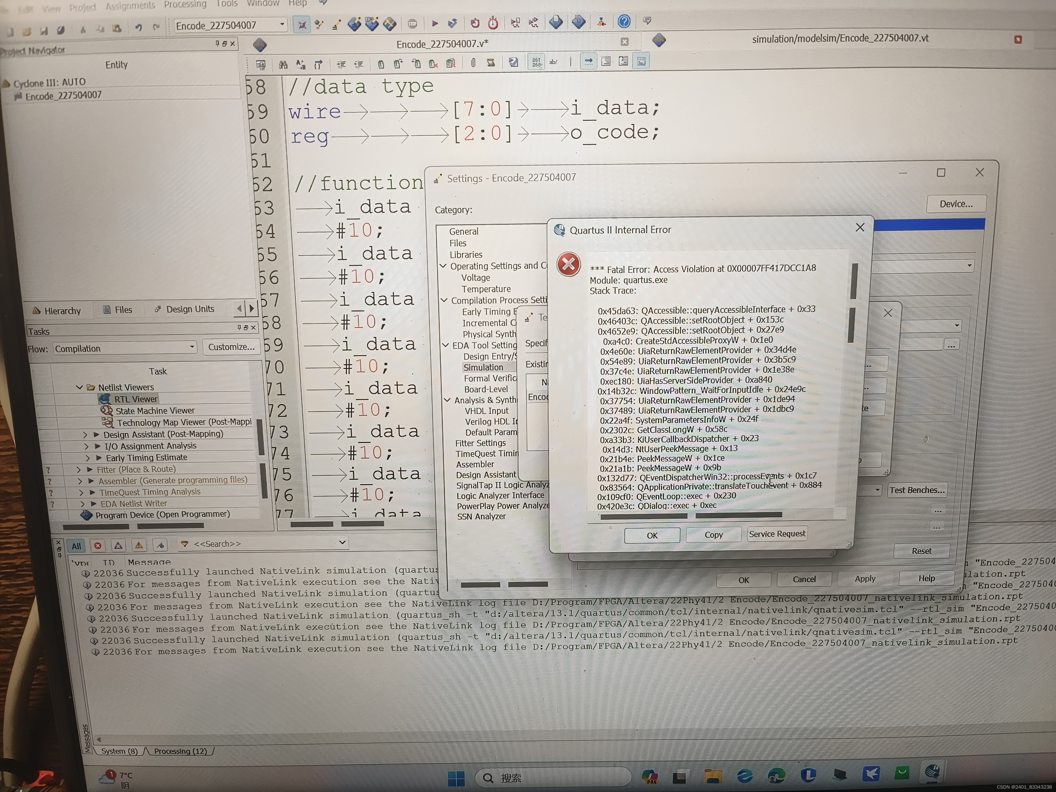1056x792 pixels.
Task: Click the Find binoculars icon in editor toolbar
Action: 283,64
